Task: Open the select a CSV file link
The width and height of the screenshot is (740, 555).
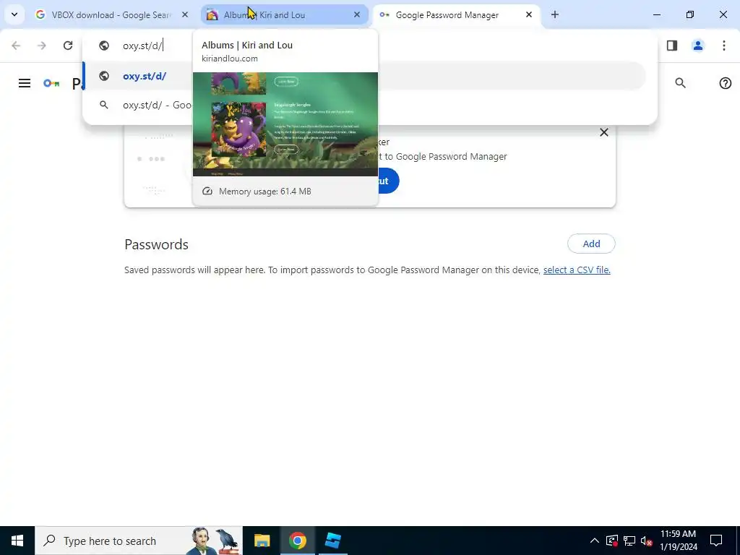Action: pos(577,270)
